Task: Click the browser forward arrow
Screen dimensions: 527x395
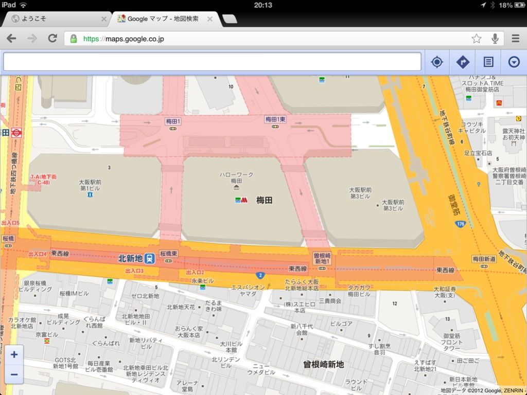Action: click(32, 39)
